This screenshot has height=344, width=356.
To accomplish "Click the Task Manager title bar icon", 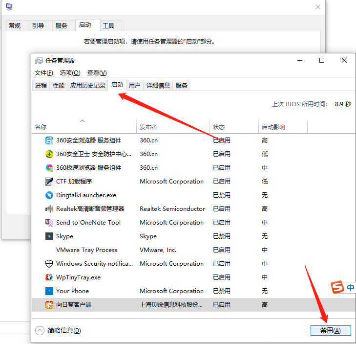I will (x=39, y=61).
